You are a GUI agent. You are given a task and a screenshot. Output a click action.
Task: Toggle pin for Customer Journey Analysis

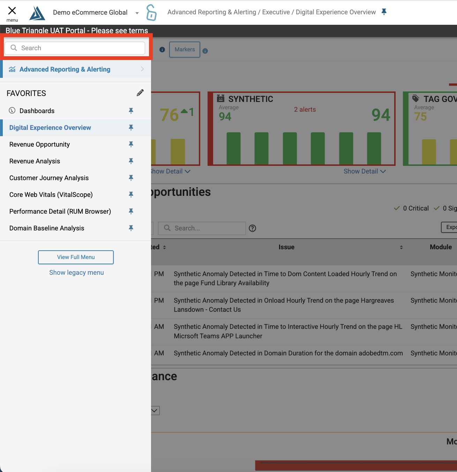click(x=131, y=178)
